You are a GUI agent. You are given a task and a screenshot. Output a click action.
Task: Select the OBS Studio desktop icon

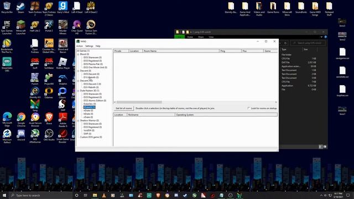(x=49, y=135)
